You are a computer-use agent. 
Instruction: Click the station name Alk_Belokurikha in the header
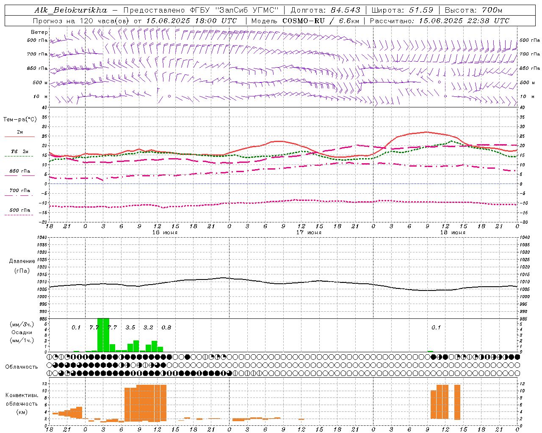[x=71, y=10]
